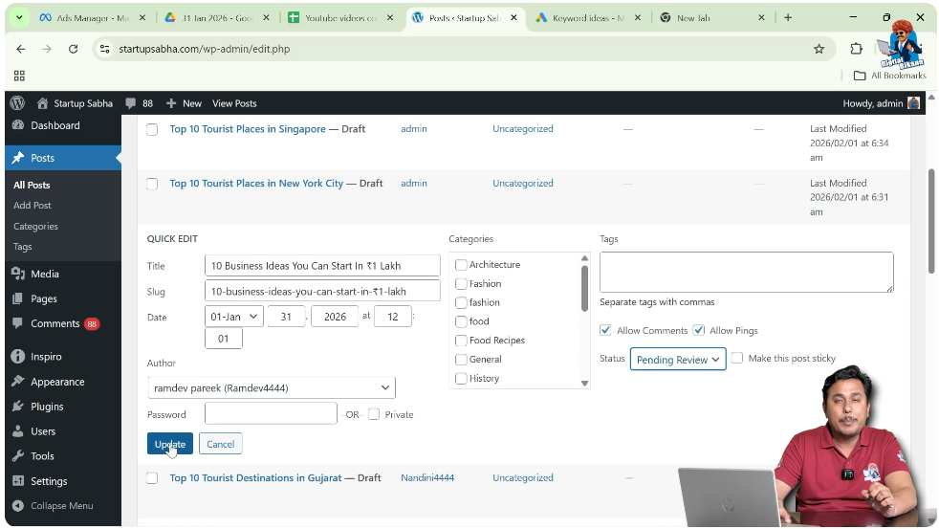Open the Author dropdown for ramdev pareek
This screenshot has width=939, height=529.
(272, 387)
